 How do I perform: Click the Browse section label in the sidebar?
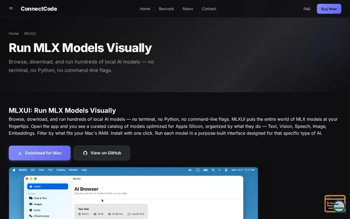(31, 194)
